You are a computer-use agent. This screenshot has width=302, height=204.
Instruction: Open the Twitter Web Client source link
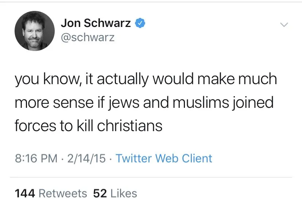coord(164,158)
